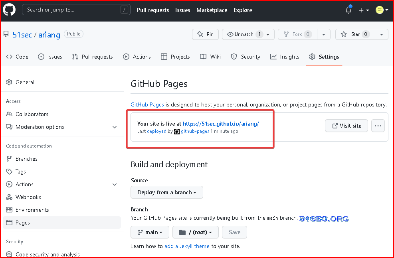The width and height of the screenshot is (394, 258).
Task: Switch to the Insights tab
Action: (x=285, y=57)
